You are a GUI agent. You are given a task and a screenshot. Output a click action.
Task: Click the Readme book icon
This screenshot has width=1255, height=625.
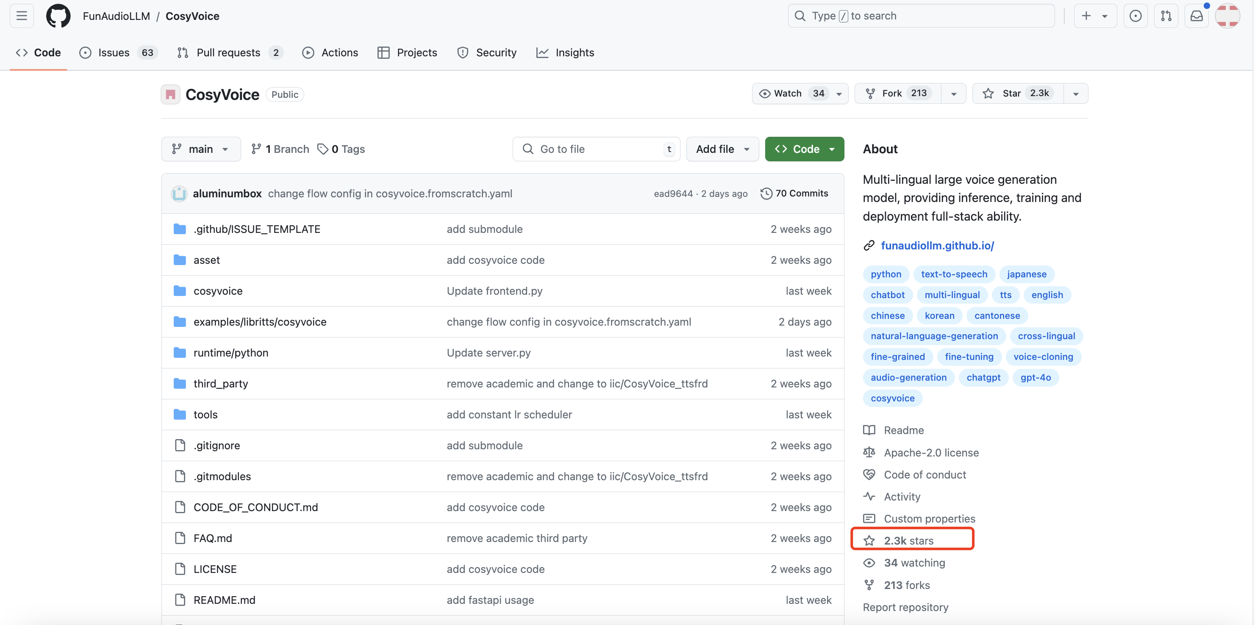click(x=869, y=430)
